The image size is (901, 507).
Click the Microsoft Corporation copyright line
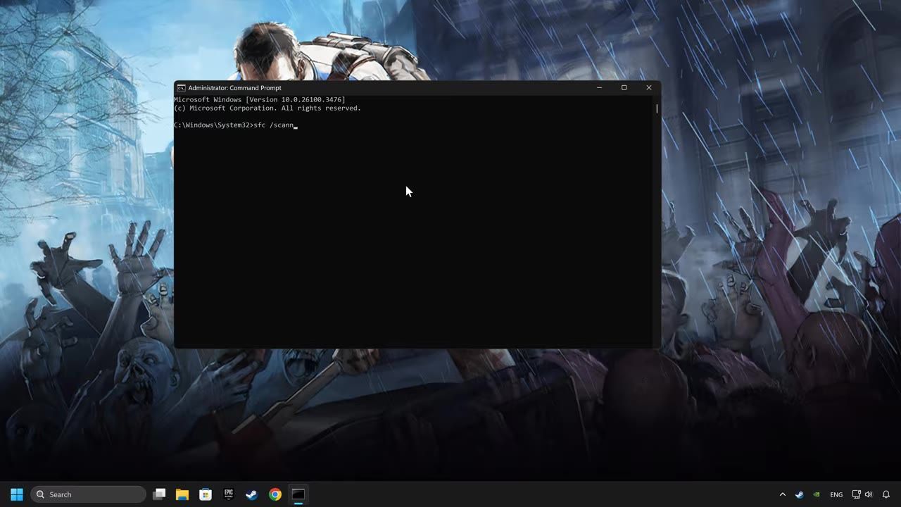[267, 108]
